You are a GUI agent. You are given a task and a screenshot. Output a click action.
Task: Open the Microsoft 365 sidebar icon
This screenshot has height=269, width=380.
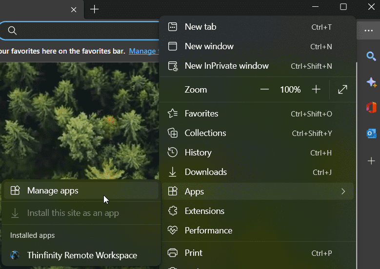(371, 107)
